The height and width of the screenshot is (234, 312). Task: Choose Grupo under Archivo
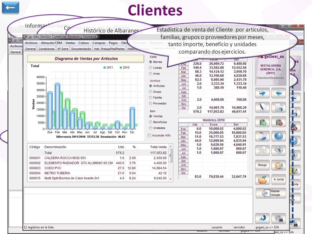pos(150,92)
